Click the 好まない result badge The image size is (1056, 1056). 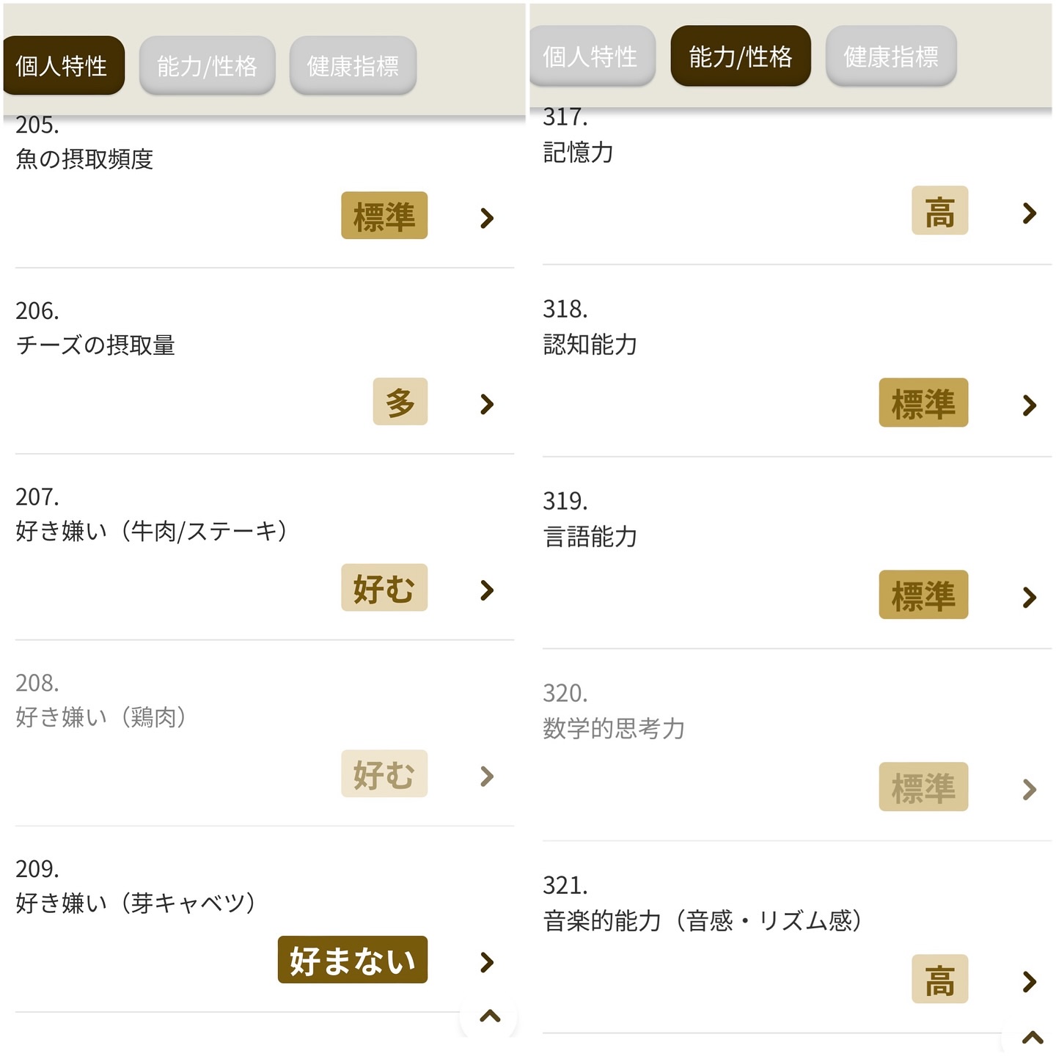352,960
